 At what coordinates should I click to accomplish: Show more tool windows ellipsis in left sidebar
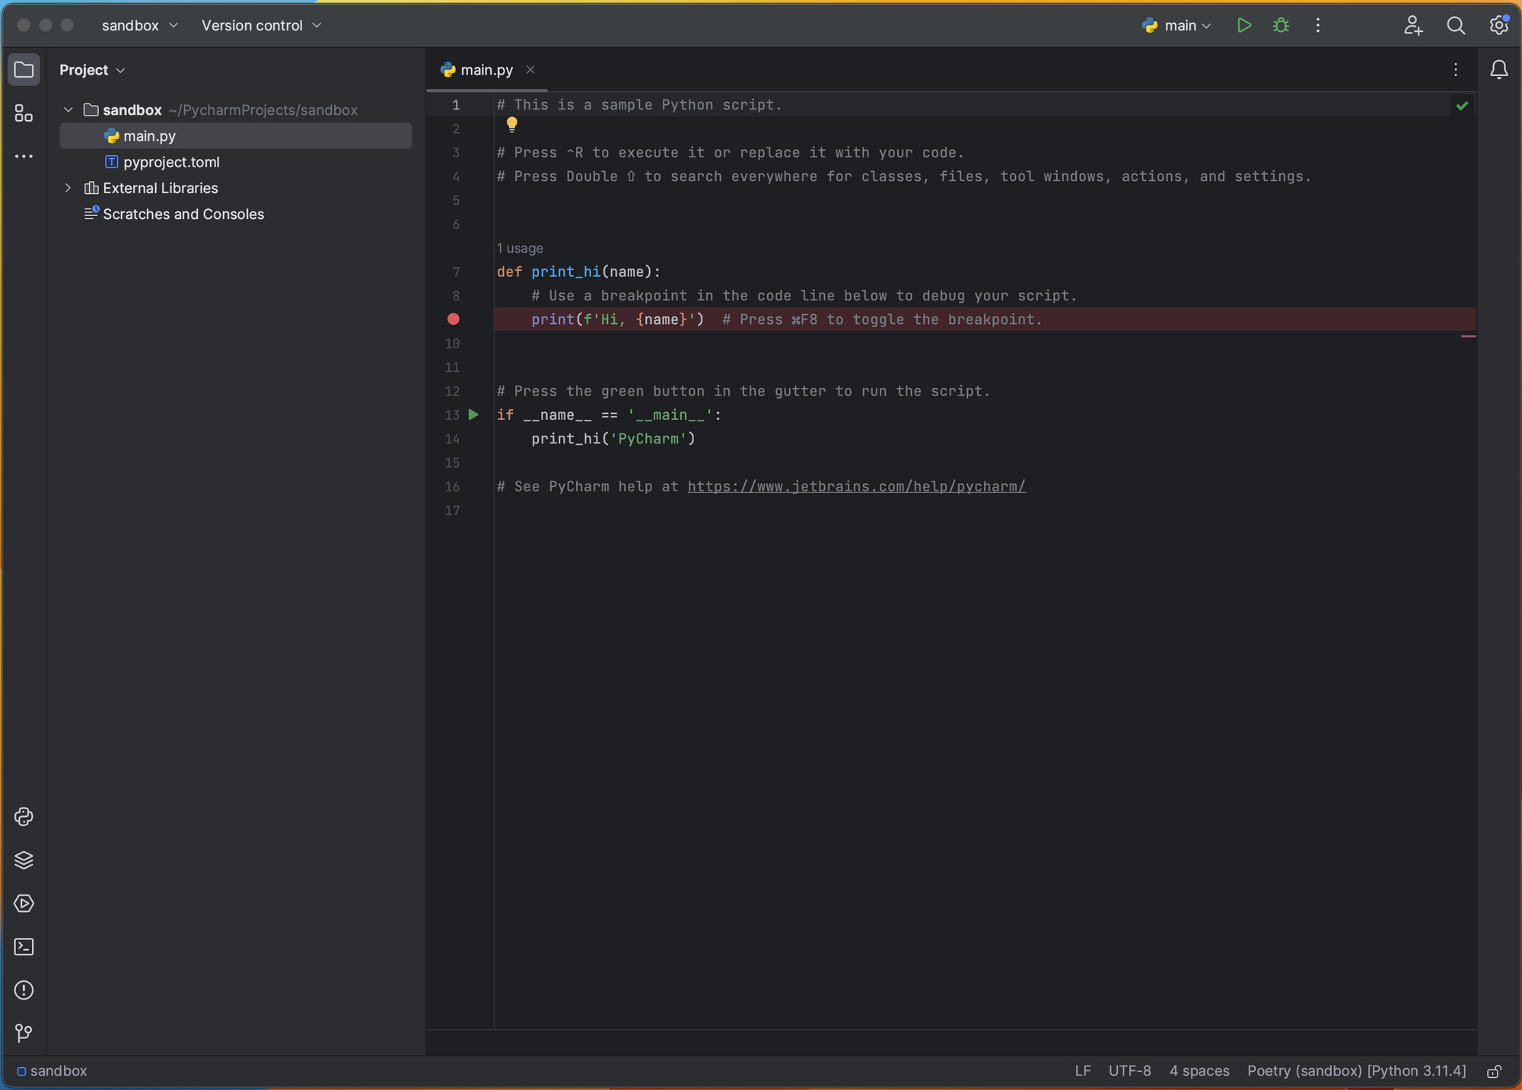24,157
